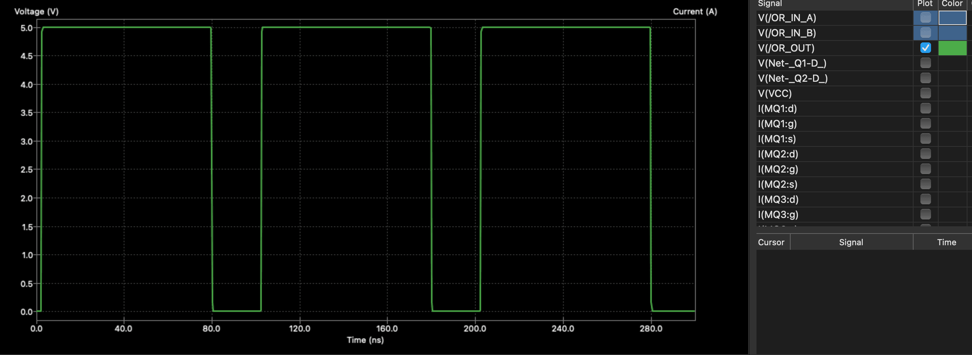Click the V(/OR_IN_A) color swatch
The image size is (972, 355).
952,18
